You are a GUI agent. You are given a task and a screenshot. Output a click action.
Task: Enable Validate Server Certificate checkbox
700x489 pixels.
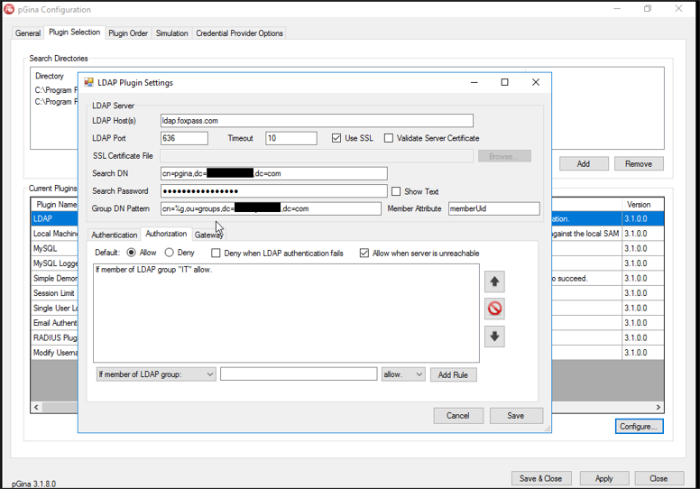click(389, 138)
